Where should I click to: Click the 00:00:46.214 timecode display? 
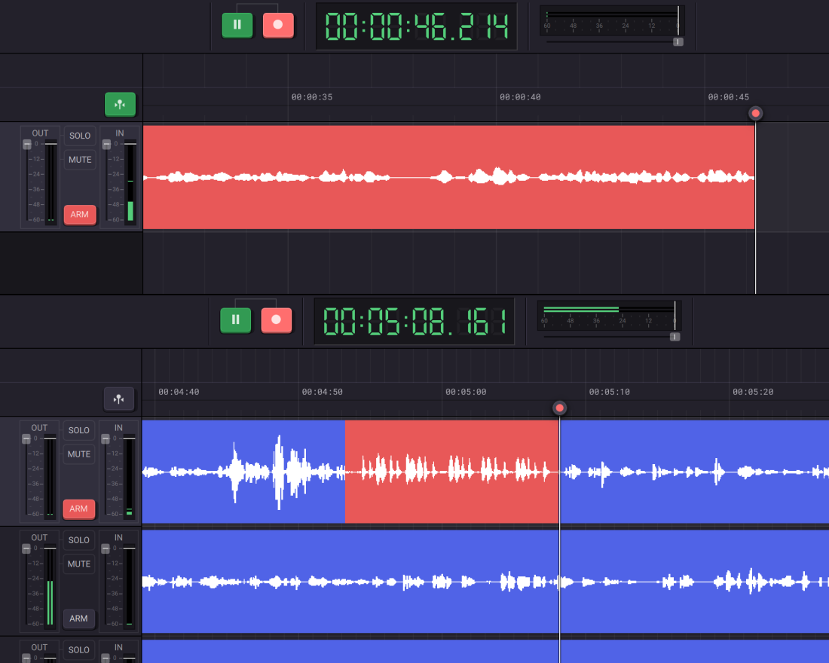416,26
